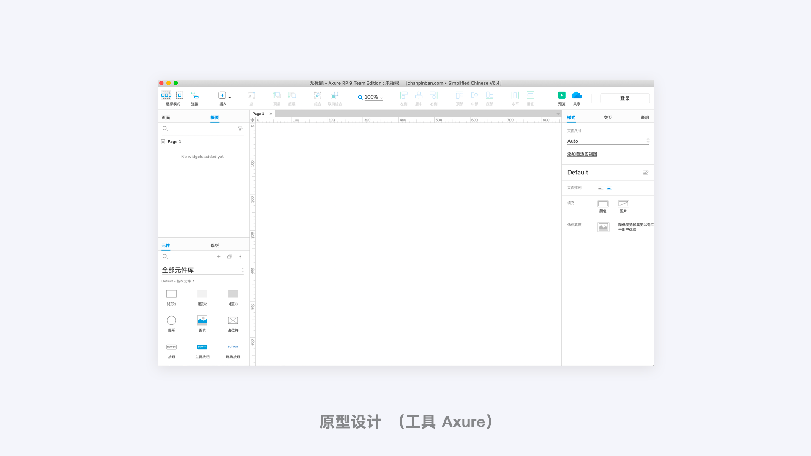Click the 居中 align center icon
This screenshot has width=811, height=456.
tap(419, 95)
